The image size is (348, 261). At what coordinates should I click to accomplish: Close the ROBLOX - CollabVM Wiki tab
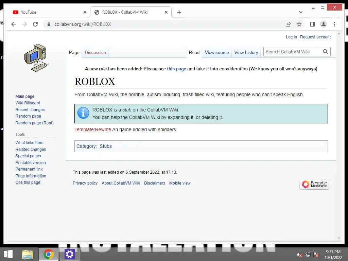click(x=166, y=12)
